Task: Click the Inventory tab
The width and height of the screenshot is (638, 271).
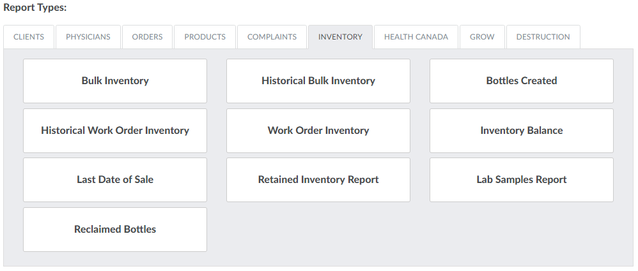Action: (340, 37)
